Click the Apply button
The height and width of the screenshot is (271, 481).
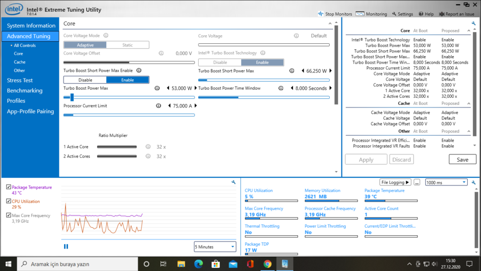point(366,160)
